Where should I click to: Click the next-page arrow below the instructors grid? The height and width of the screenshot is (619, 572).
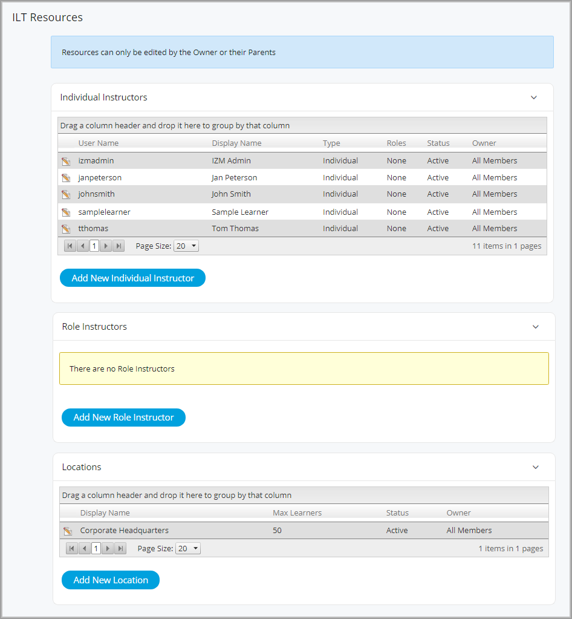click(106, 246)
